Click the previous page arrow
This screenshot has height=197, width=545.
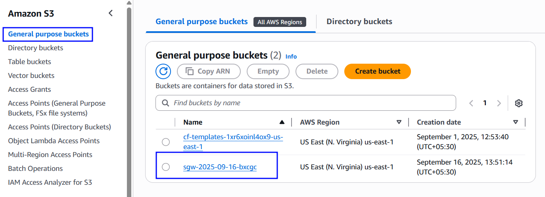point(471,103)
